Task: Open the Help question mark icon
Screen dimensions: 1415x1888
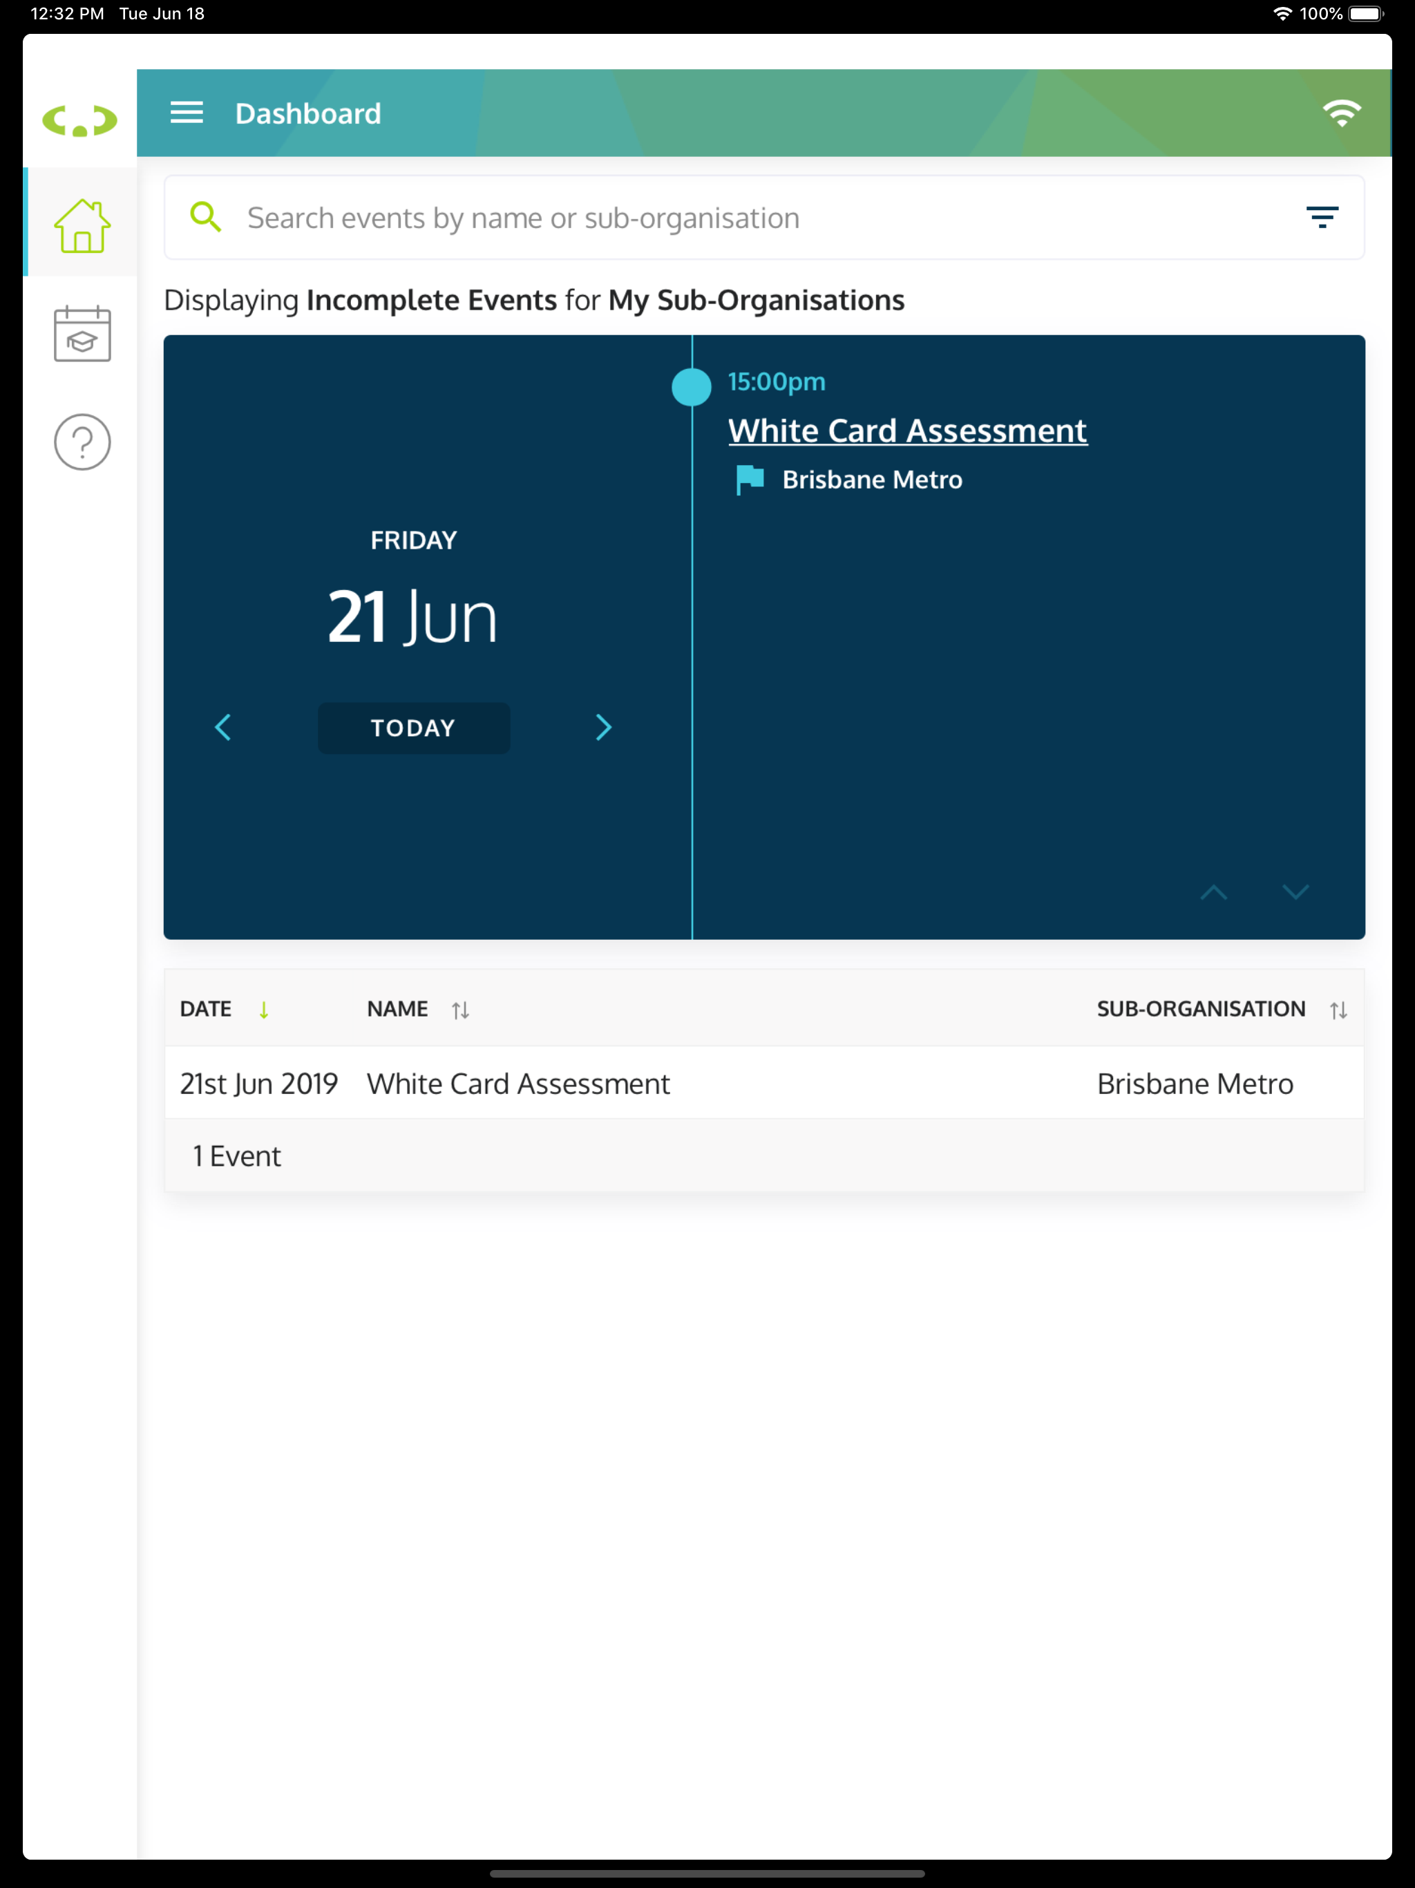Action: [x=82, y=442]
